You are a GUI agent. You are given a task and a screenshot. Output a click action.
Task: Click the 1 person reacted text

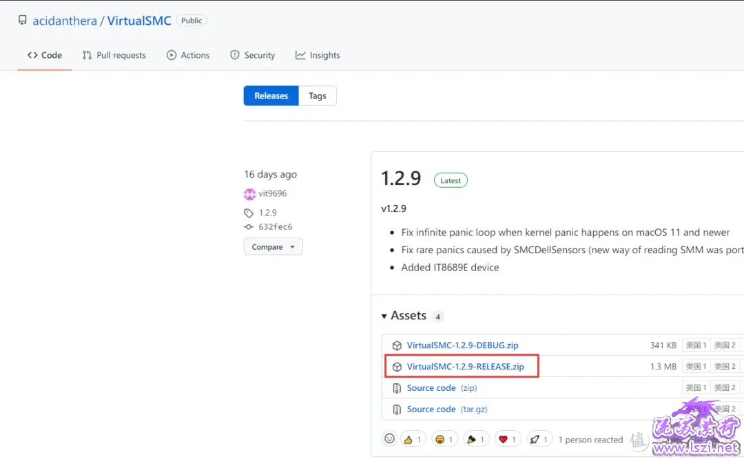click(x=591, y=440)
